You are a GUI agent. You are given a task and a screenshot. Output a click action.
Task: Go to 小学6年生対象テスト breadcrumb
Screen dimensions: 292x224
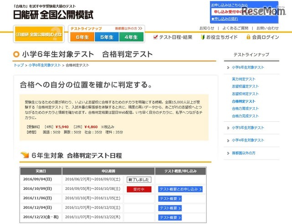(x=45, y=65)
